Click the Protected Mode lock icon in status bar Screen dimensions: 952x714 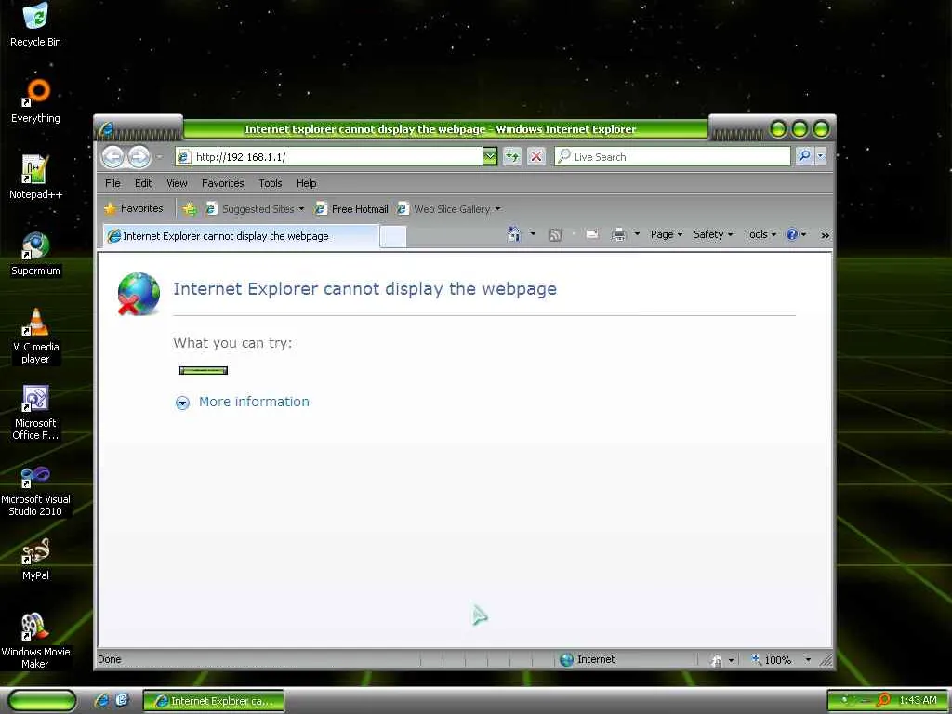point(717,661)
